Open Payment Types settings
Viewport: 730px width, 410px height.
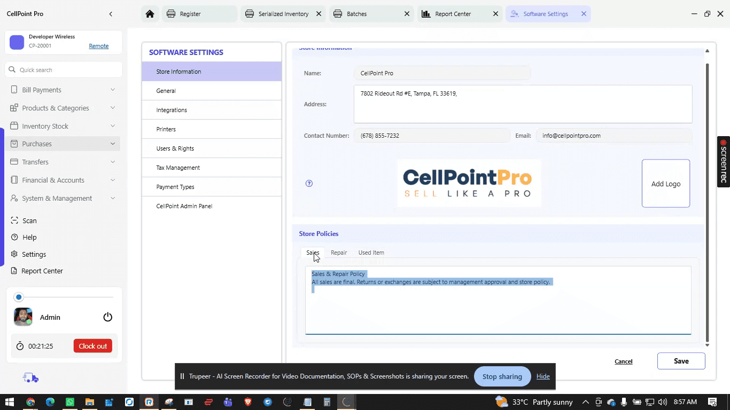212,187
